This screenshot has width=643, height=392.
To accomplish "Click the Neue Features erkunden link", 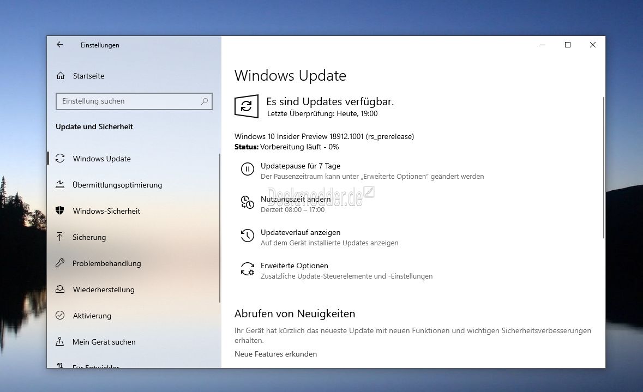I will (275, 354).
